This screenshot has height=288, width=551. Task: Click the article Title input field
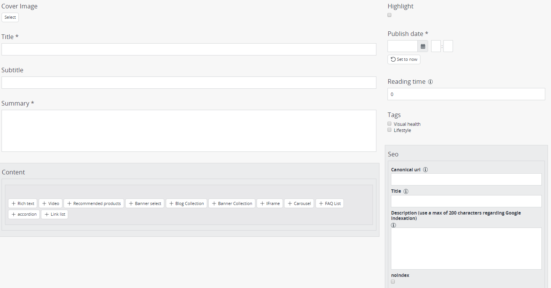(189, 49)
